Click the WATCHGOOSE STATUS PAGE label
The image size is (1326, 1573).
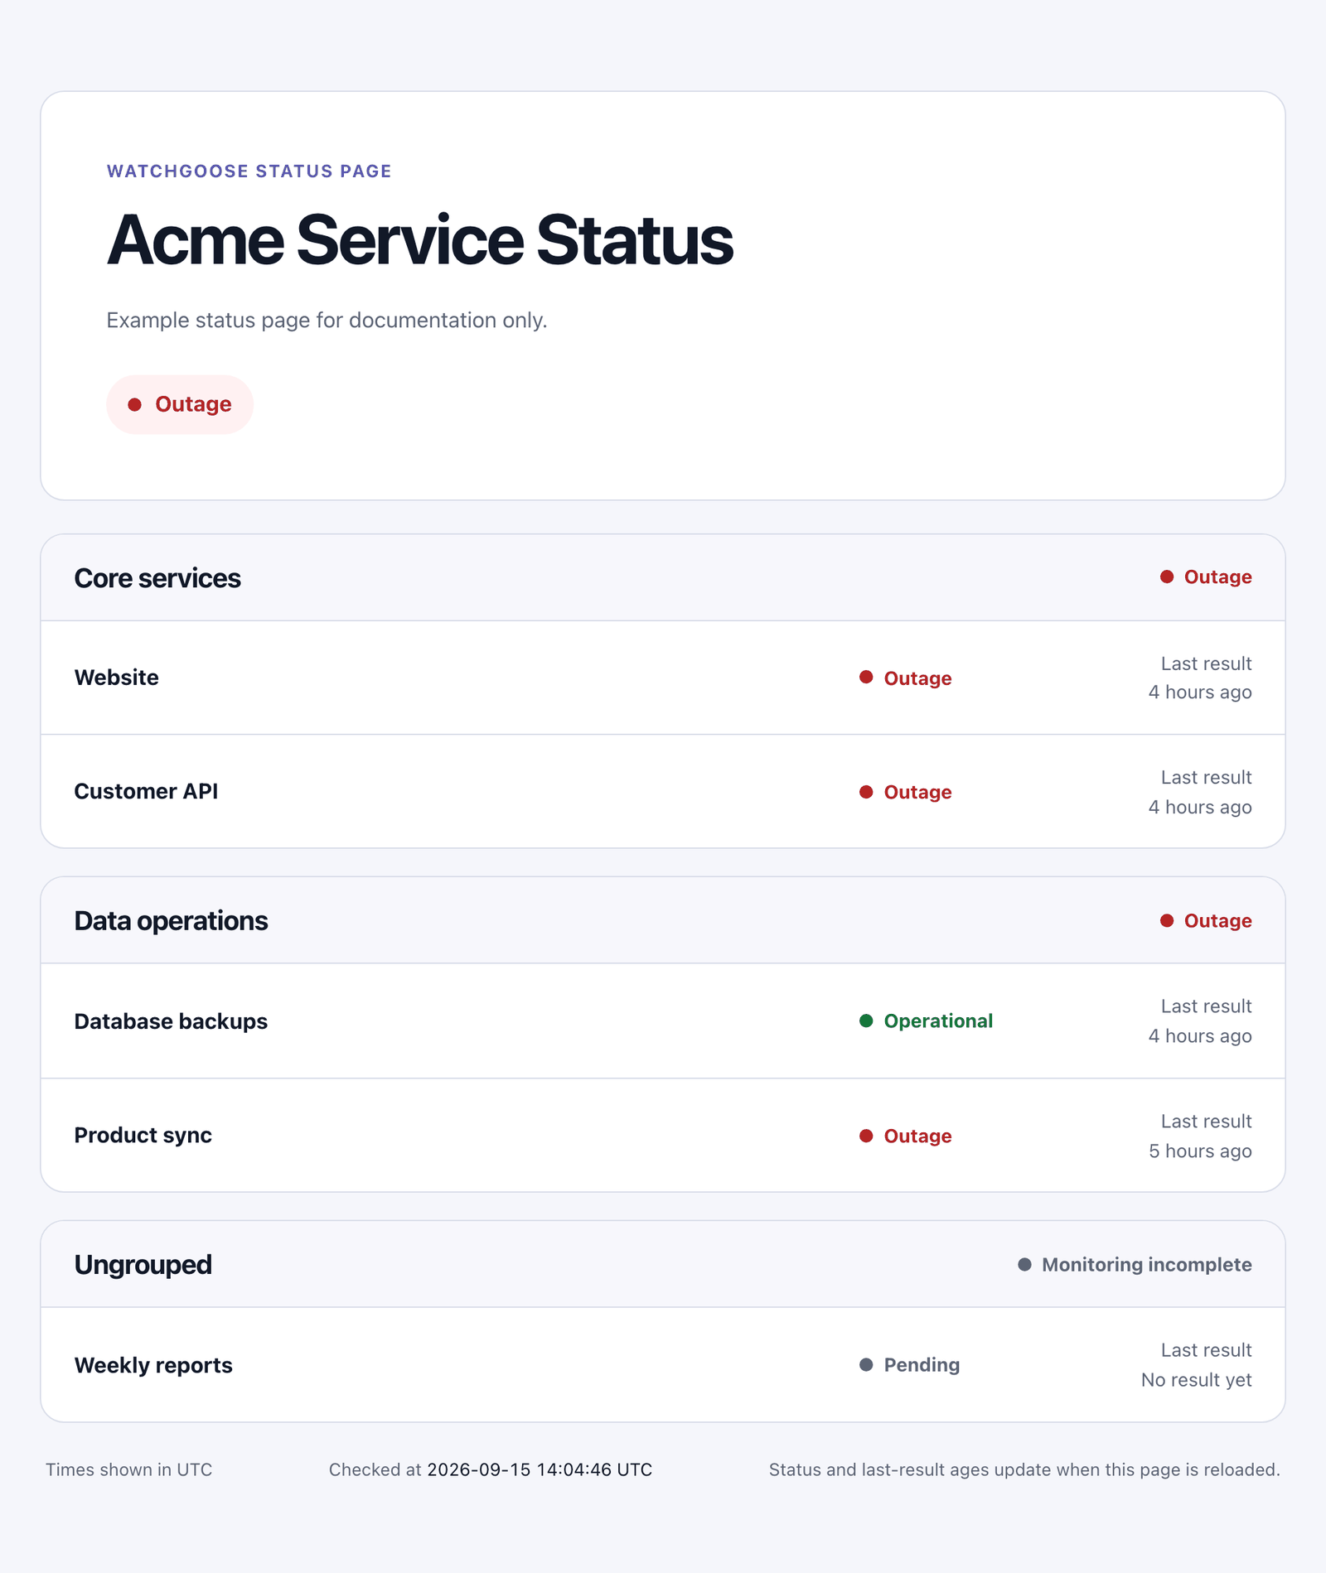pos(249,171)
